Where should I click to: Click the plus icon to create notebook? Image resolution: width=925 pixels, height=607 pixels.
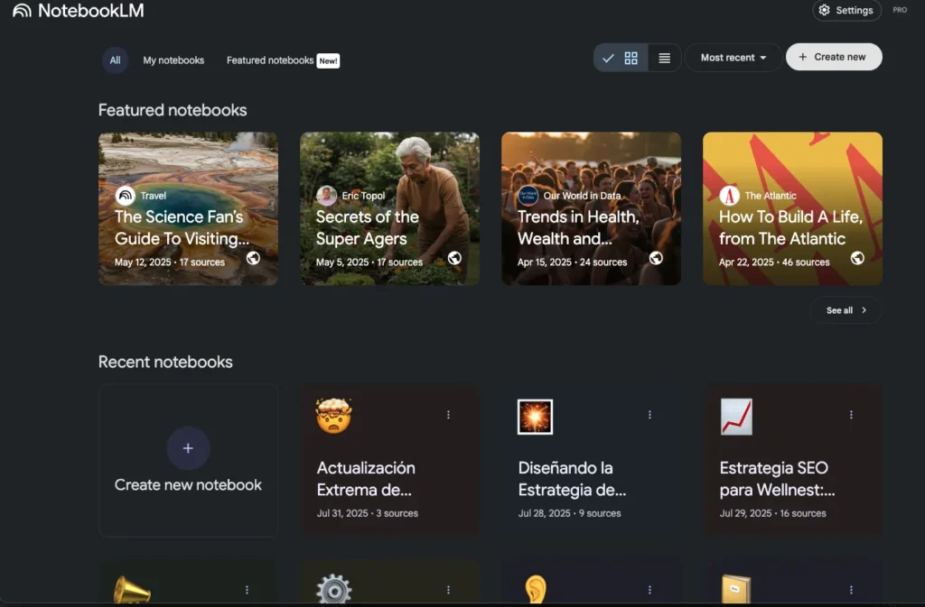[188, 448]
